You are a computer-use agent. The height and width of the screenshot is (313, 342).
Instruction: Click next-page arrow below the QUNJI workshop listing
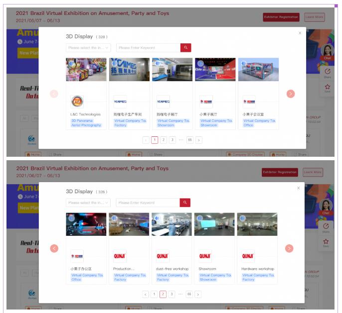(x=198, y=294)
